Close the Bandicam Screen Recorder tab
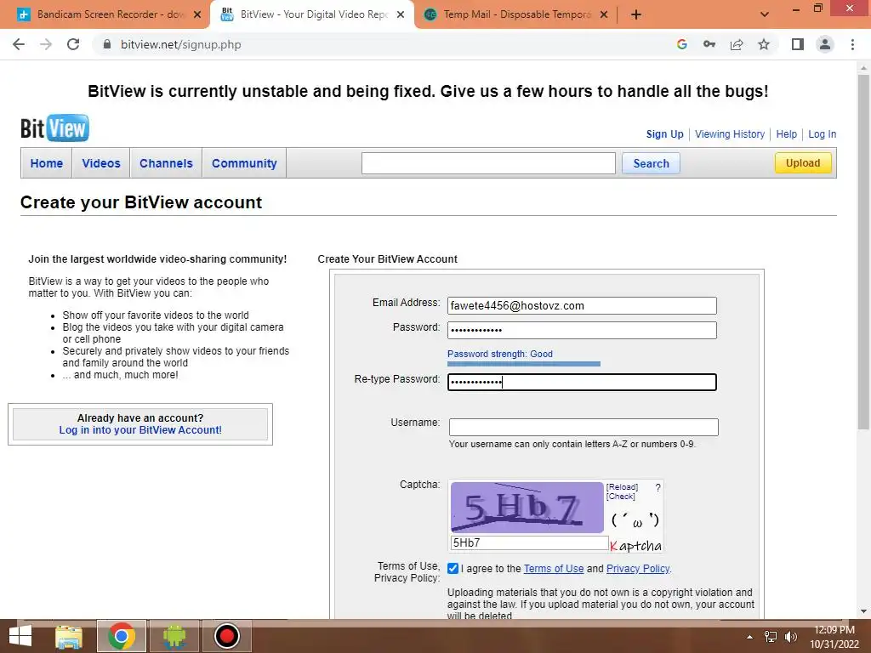The height and width of the screenshot is (653, 871). click(197, 14)
